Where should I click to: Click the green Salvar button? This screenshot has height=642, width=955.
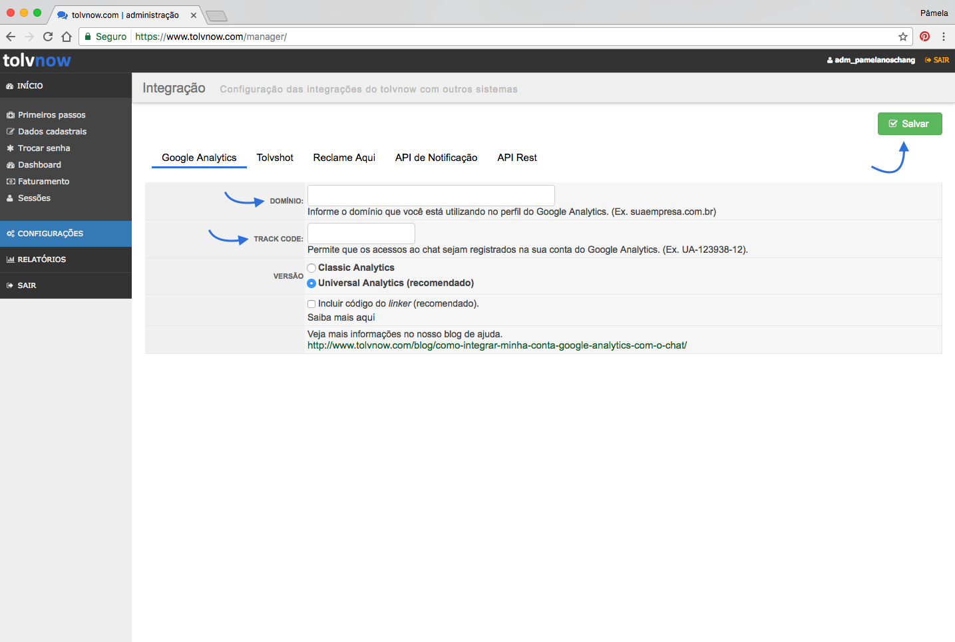coord(910,124)
